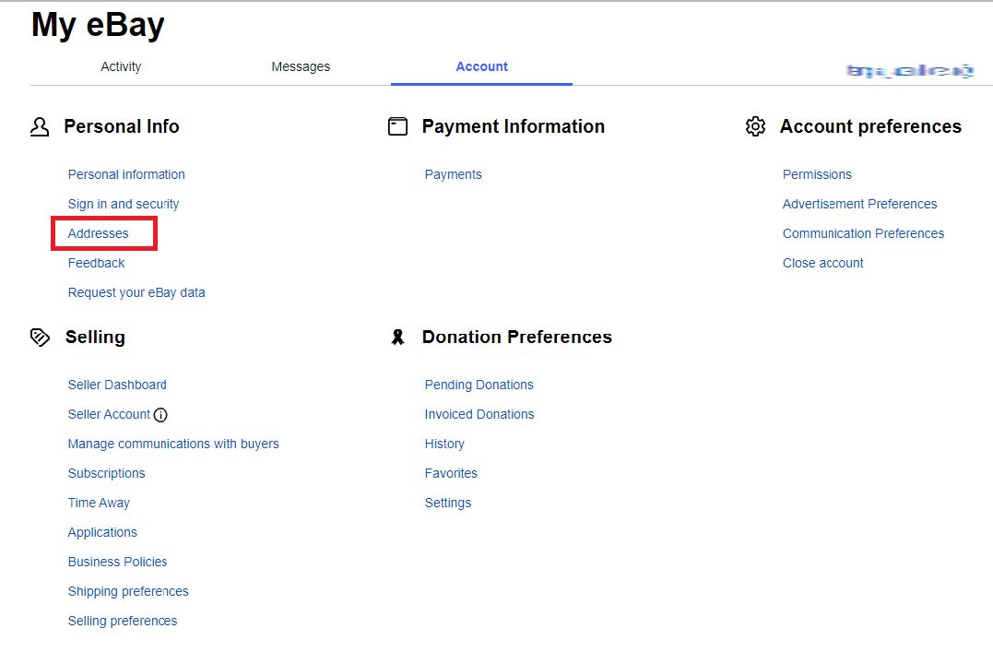
Task: Click the Donation Preferences ribbon icon
Action: 397,337
